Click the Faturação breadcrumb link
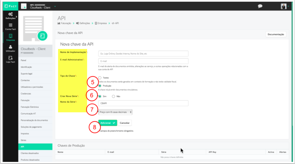The width and height of the screenshot is (295, 164). click(x=66, y=23)
